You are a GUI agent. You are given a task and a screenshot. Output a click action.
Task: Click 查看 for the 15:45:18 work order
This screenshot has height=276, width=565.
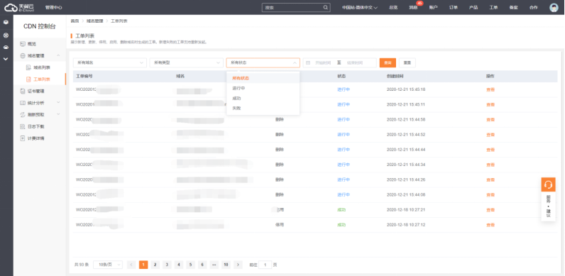pyautogui.click(x=490, y=89)
